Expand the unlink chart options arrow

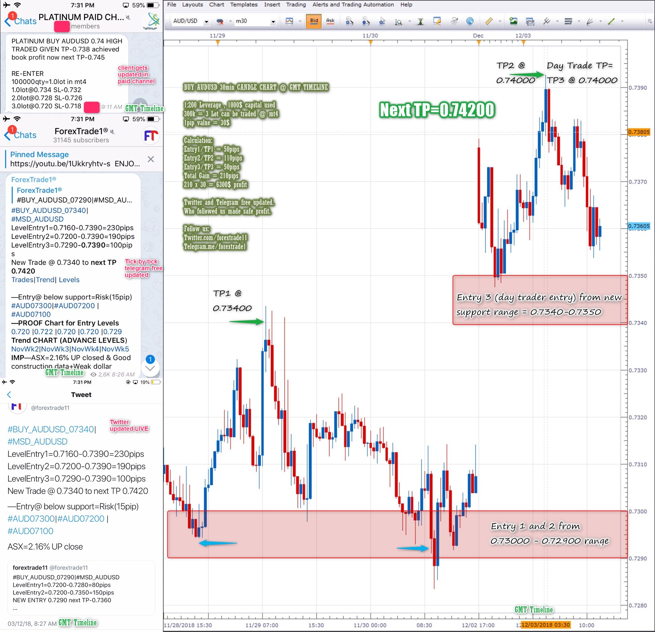(x=230, y=21)
